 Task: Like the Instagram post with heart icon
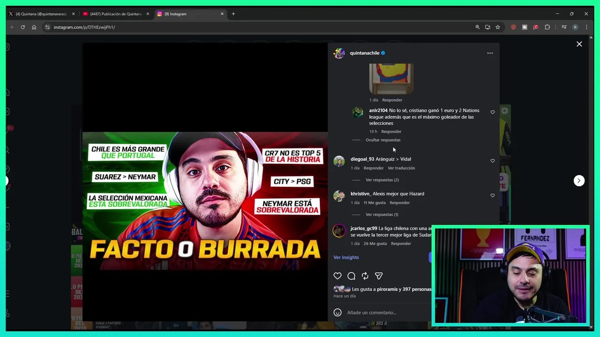[x=337, y=276]
